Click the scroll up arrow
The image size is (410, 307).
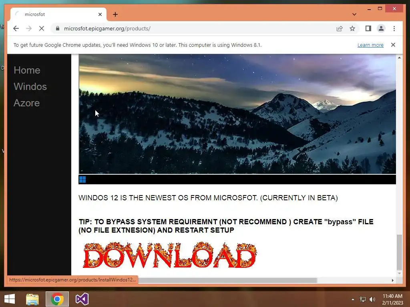[399, 58]
